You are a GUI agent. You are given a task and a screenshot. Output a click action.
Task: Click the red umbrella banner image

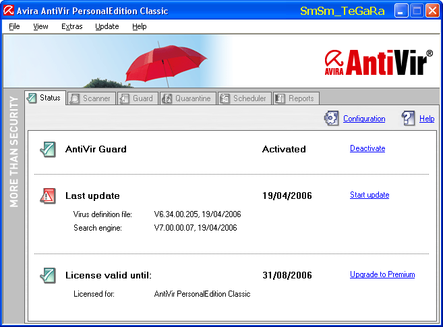(166, 64)
